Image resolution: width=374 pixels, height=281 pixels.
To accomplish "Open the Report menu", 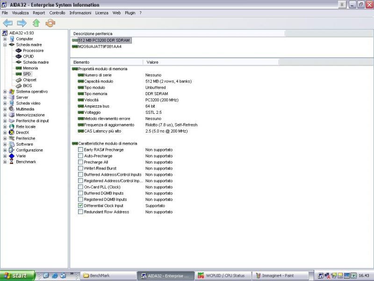I will [39, 13].
